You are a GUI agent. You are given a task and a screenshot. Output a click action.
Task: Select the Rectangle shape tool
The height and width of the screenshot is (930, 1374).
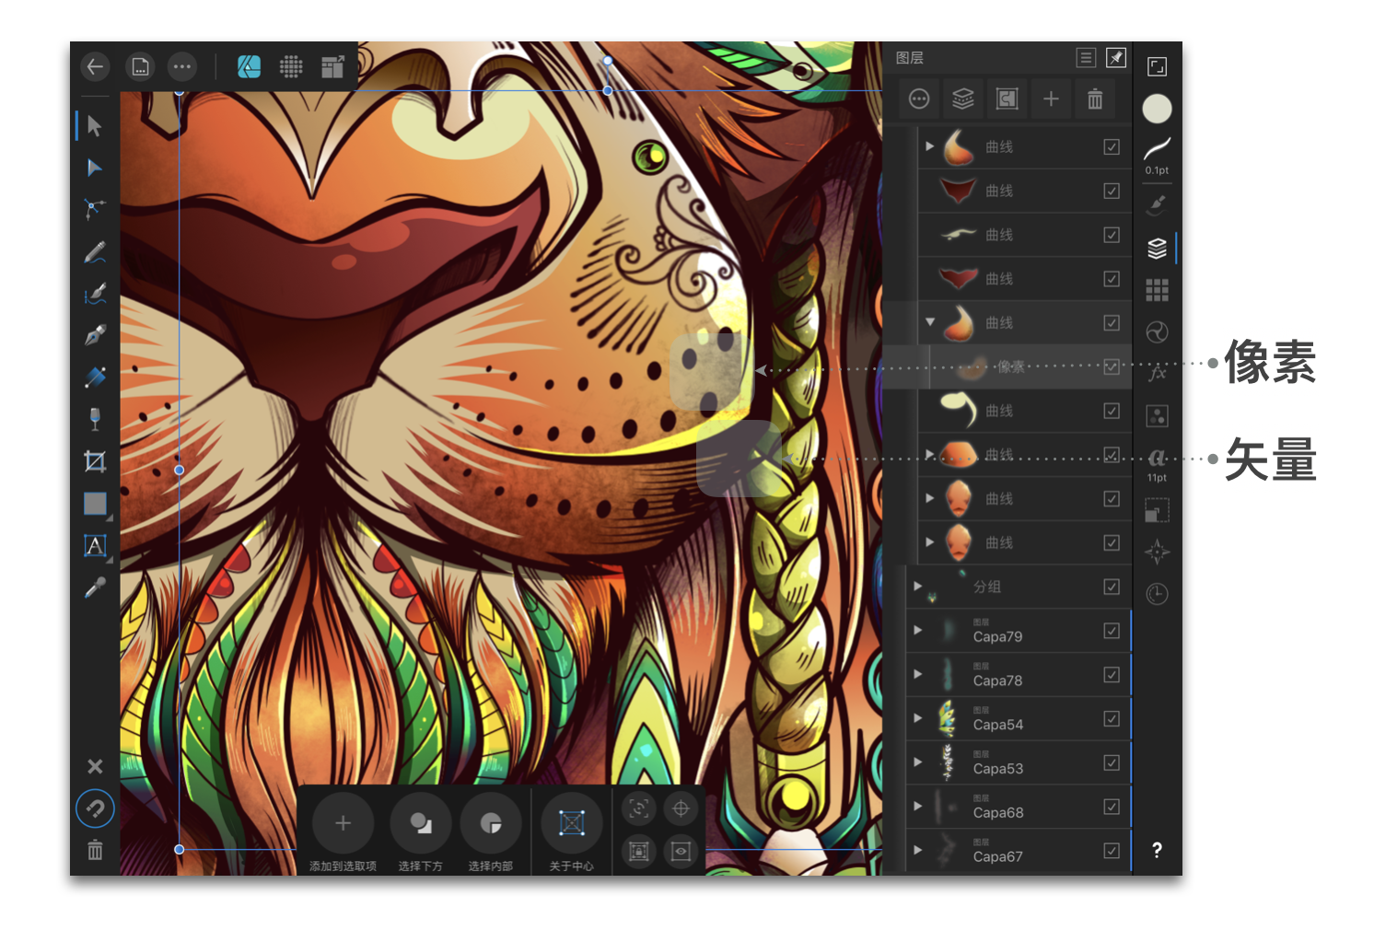95,504
